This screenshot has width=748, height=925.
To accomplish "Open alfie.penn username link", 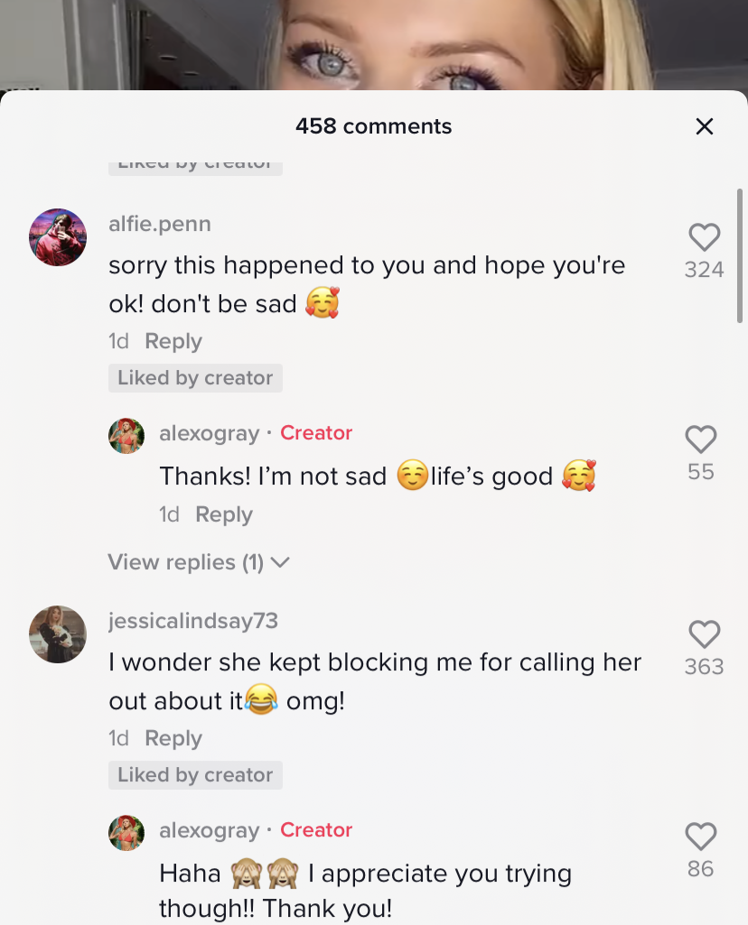I will pos(160,224).
